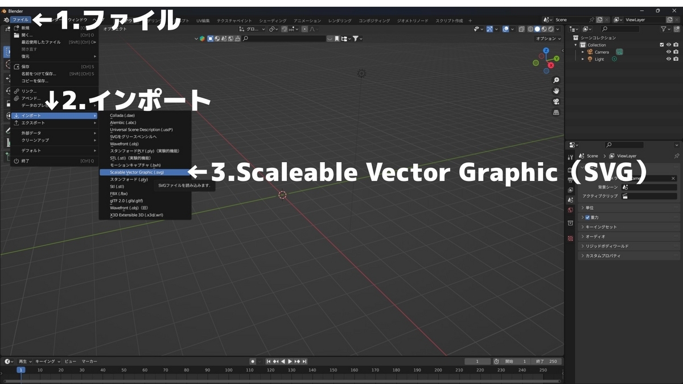Toggle X-ray mode icon in viewport header
The width and height of the screenshot is (683, 384).
point(520,29)
